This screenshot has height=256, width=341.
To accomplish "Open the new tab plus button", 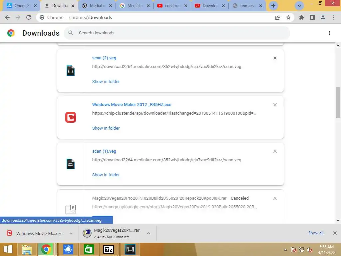I will pos(273,6).
